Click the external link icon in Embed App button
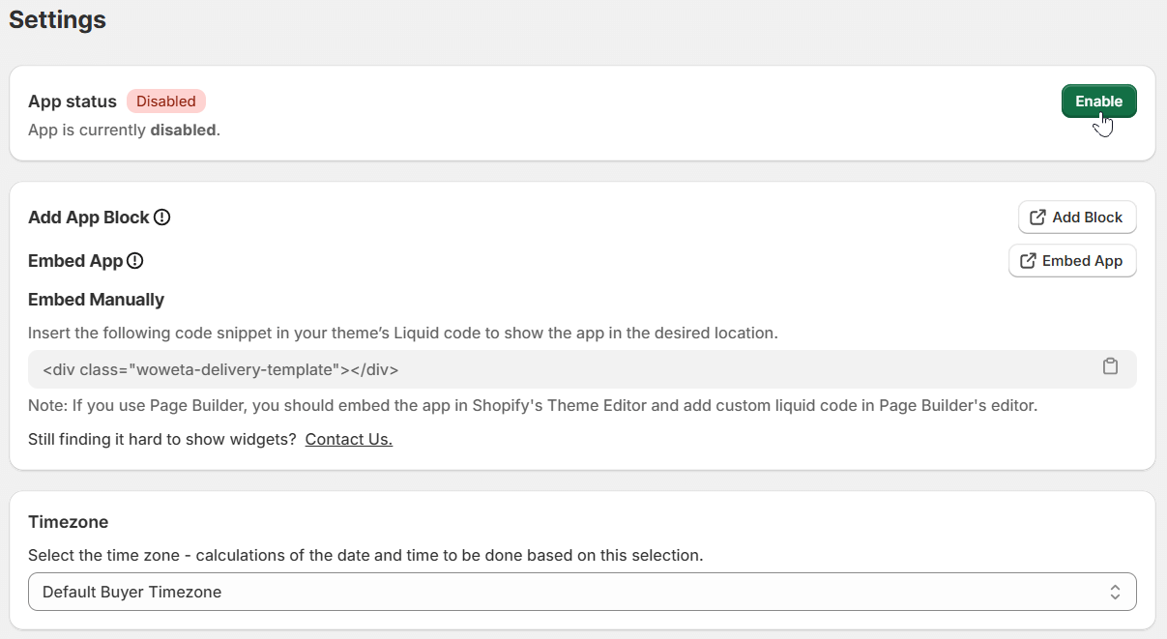1167x639 pixels. coord(1028,261)
